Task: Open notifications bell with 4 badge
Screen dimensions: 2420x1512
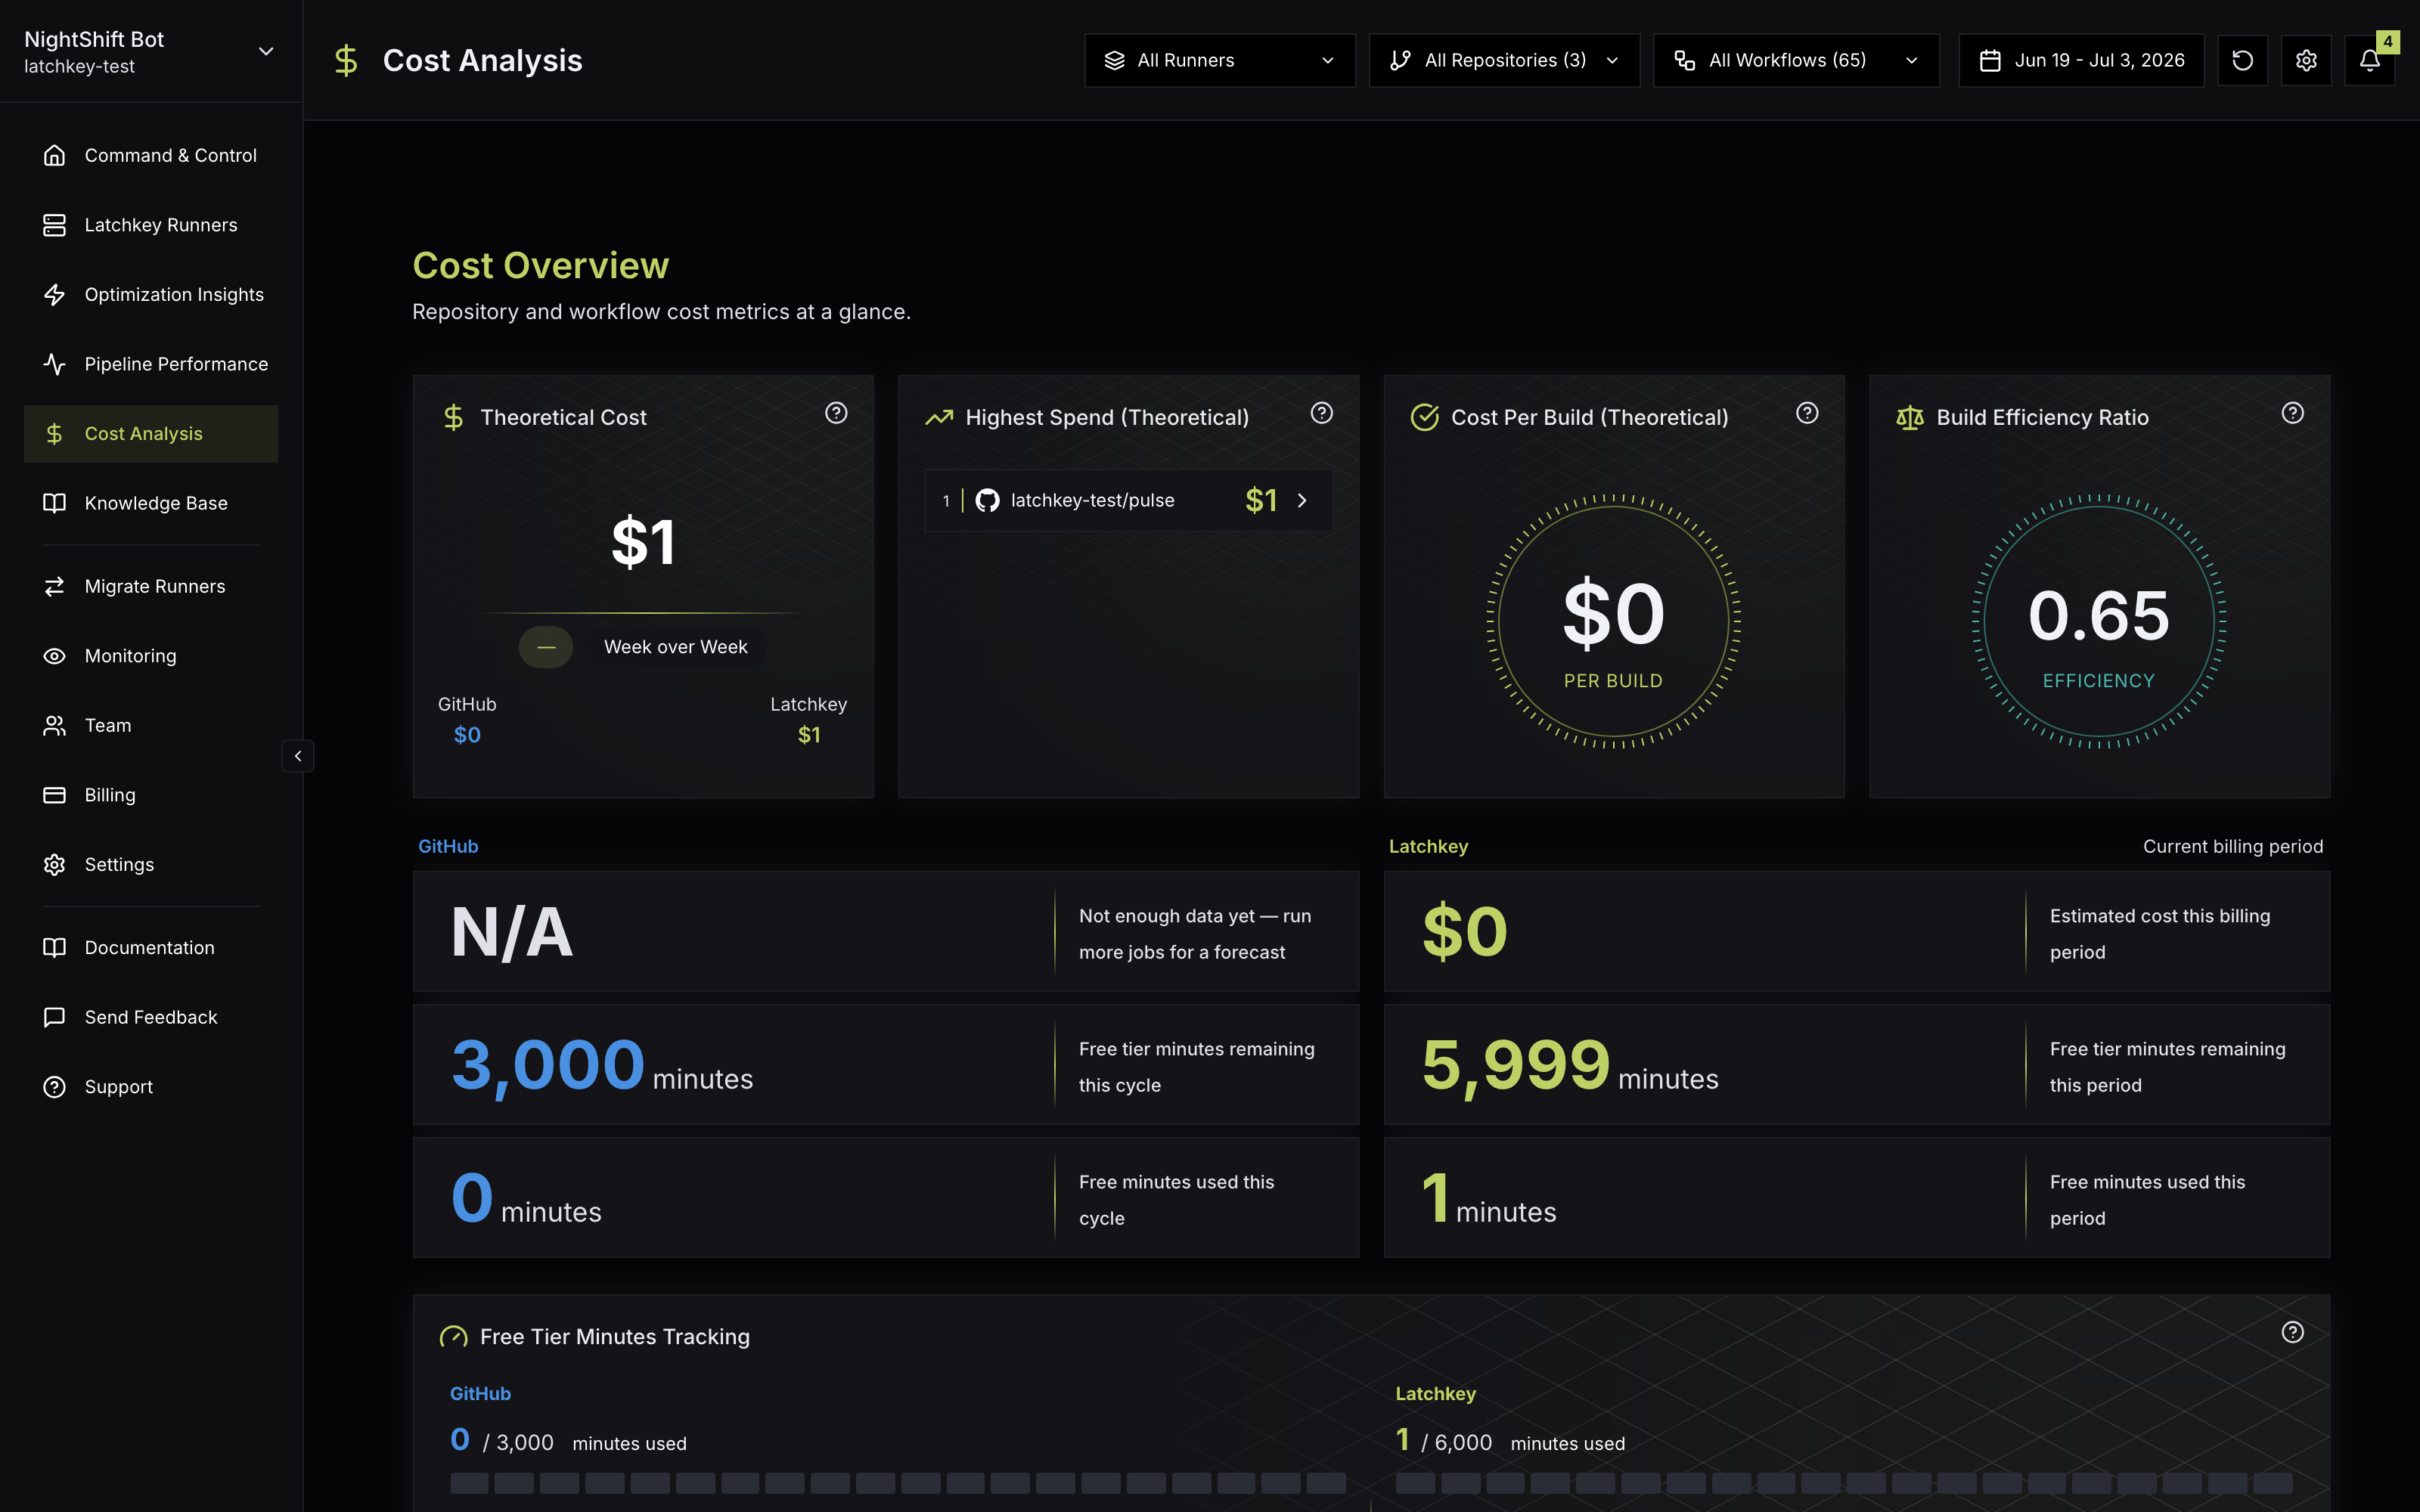Action: tap(2370, 60)
